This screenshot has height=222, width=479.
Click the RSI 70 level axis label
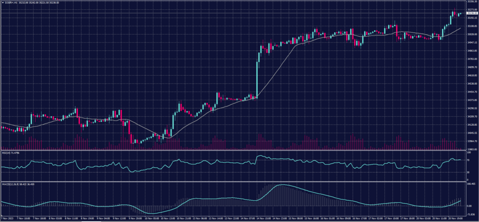click(468, 159)
